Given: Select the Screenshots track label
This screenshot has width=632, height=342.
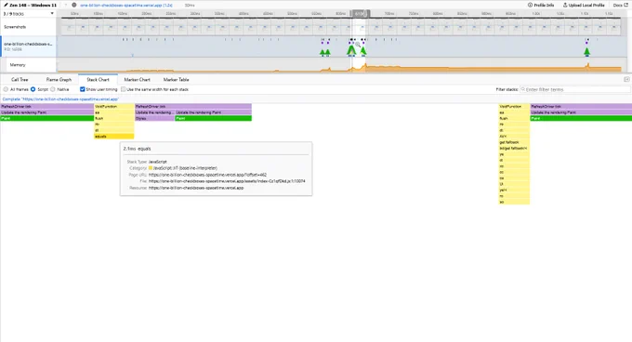Looking at the screenshot, I should 15,27.
